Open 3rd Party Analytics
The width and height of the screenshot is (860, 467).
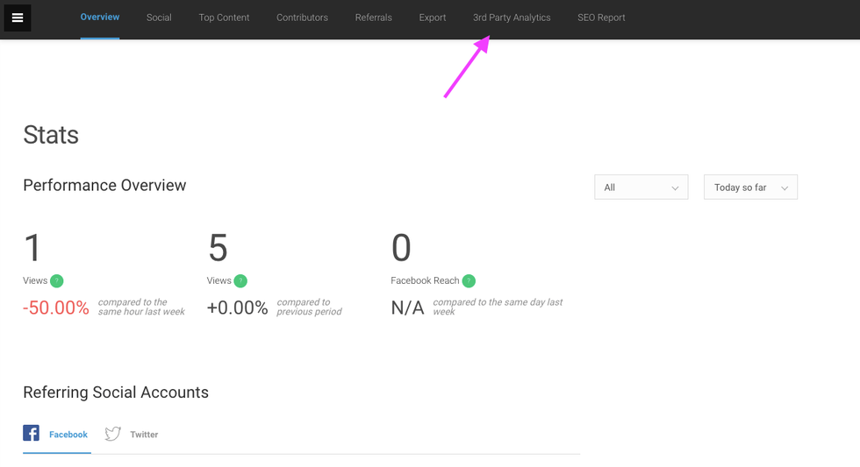click(x=512, y=18)
